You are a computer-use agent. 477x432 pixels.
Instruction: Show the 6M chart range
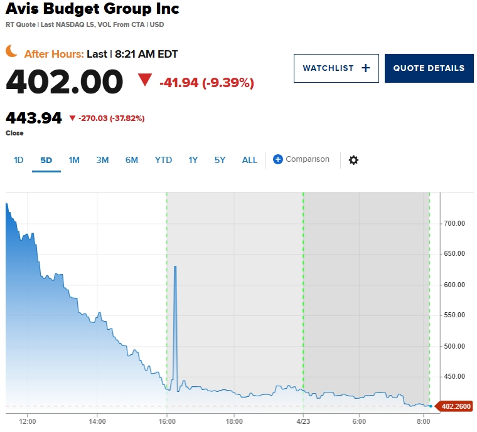point(131,160)
